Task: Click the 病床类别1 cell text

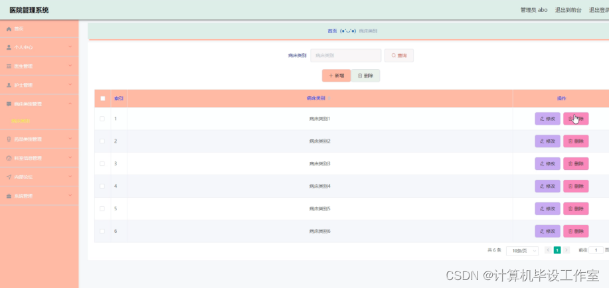Action: (319, 119)
